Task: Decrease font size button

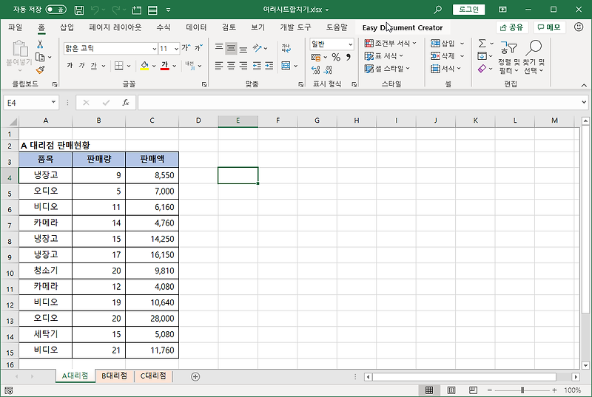Action: tap(198, 48)
